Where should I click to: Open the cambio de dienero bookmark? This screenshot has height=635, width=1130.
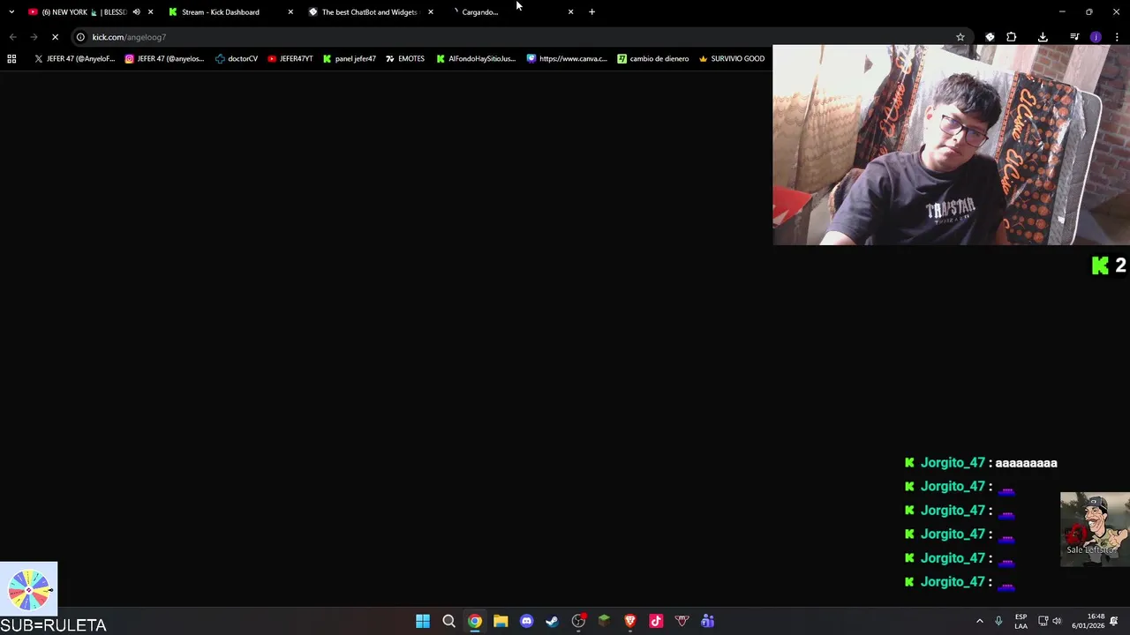click(653, 59)
